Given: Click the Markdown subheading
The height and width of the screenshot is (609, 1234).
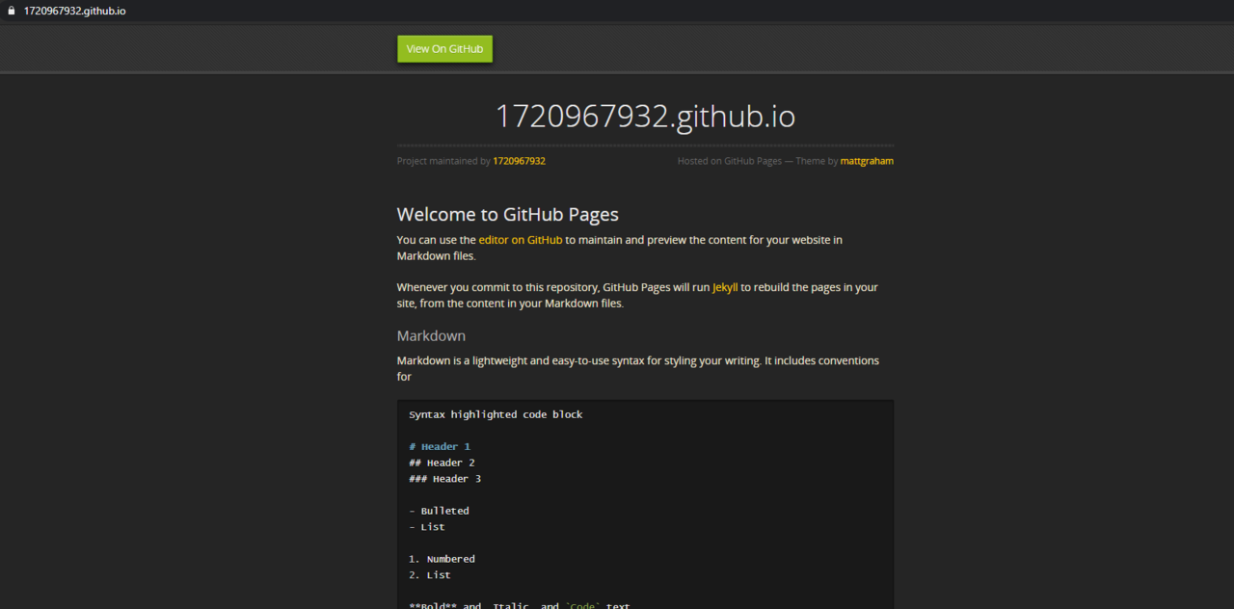Looking at the screenshot, I should (431, 335).
